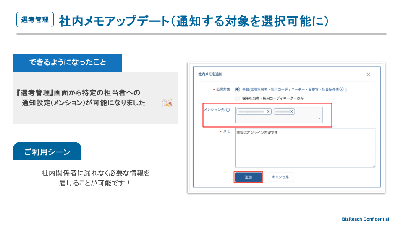Click inside the メンション先 selection field
Viewport: 403px width, 226px height.
pyautogui.click(x=279, y=115)
